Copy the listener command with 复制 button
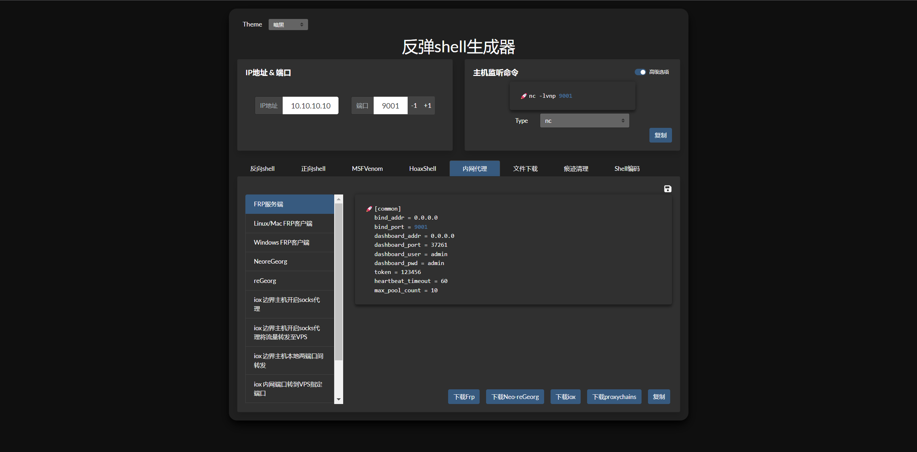Screen dimensions: 917x452 click(661, 135)
